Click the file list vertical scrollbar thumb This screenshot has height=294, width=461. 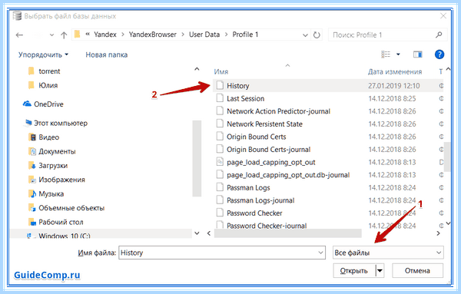point(447,157)
